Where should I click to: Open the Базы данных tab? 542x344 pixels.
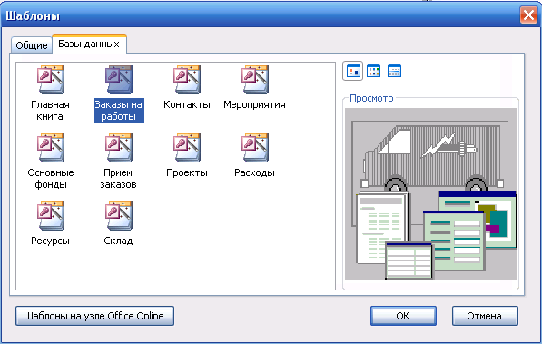89,44
